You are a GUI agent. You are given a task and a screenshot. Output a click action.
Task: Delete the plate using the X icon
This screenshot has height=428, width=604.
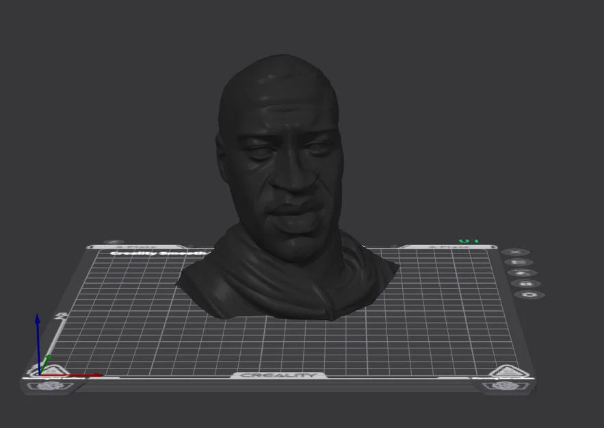(x=515, y=252)
